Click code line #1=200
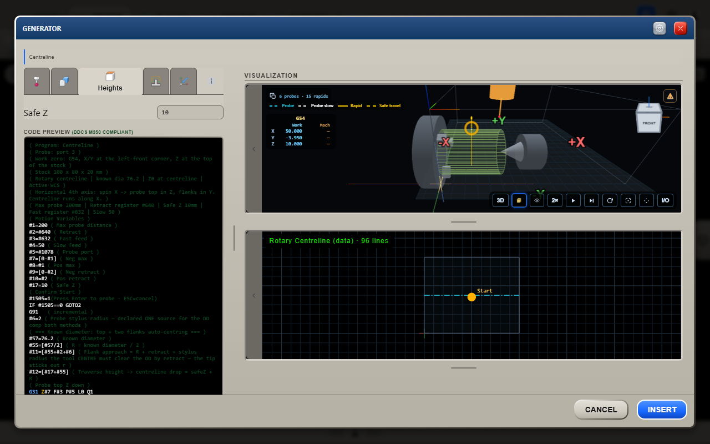710x444 pixels. coord(73,225)
